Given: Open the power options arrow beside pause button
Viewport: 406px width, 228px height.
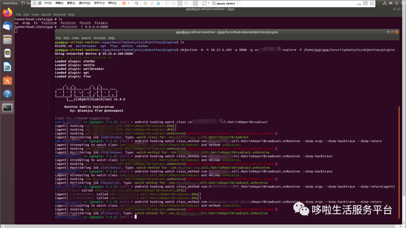Looking at the screenshot, I should click(x=129, y=3).
